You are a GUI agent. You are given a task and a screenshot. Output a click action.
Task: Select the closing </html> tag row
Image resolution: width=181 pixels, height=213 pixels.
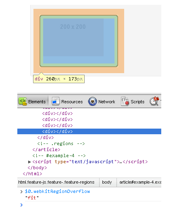tap(32, 174)
